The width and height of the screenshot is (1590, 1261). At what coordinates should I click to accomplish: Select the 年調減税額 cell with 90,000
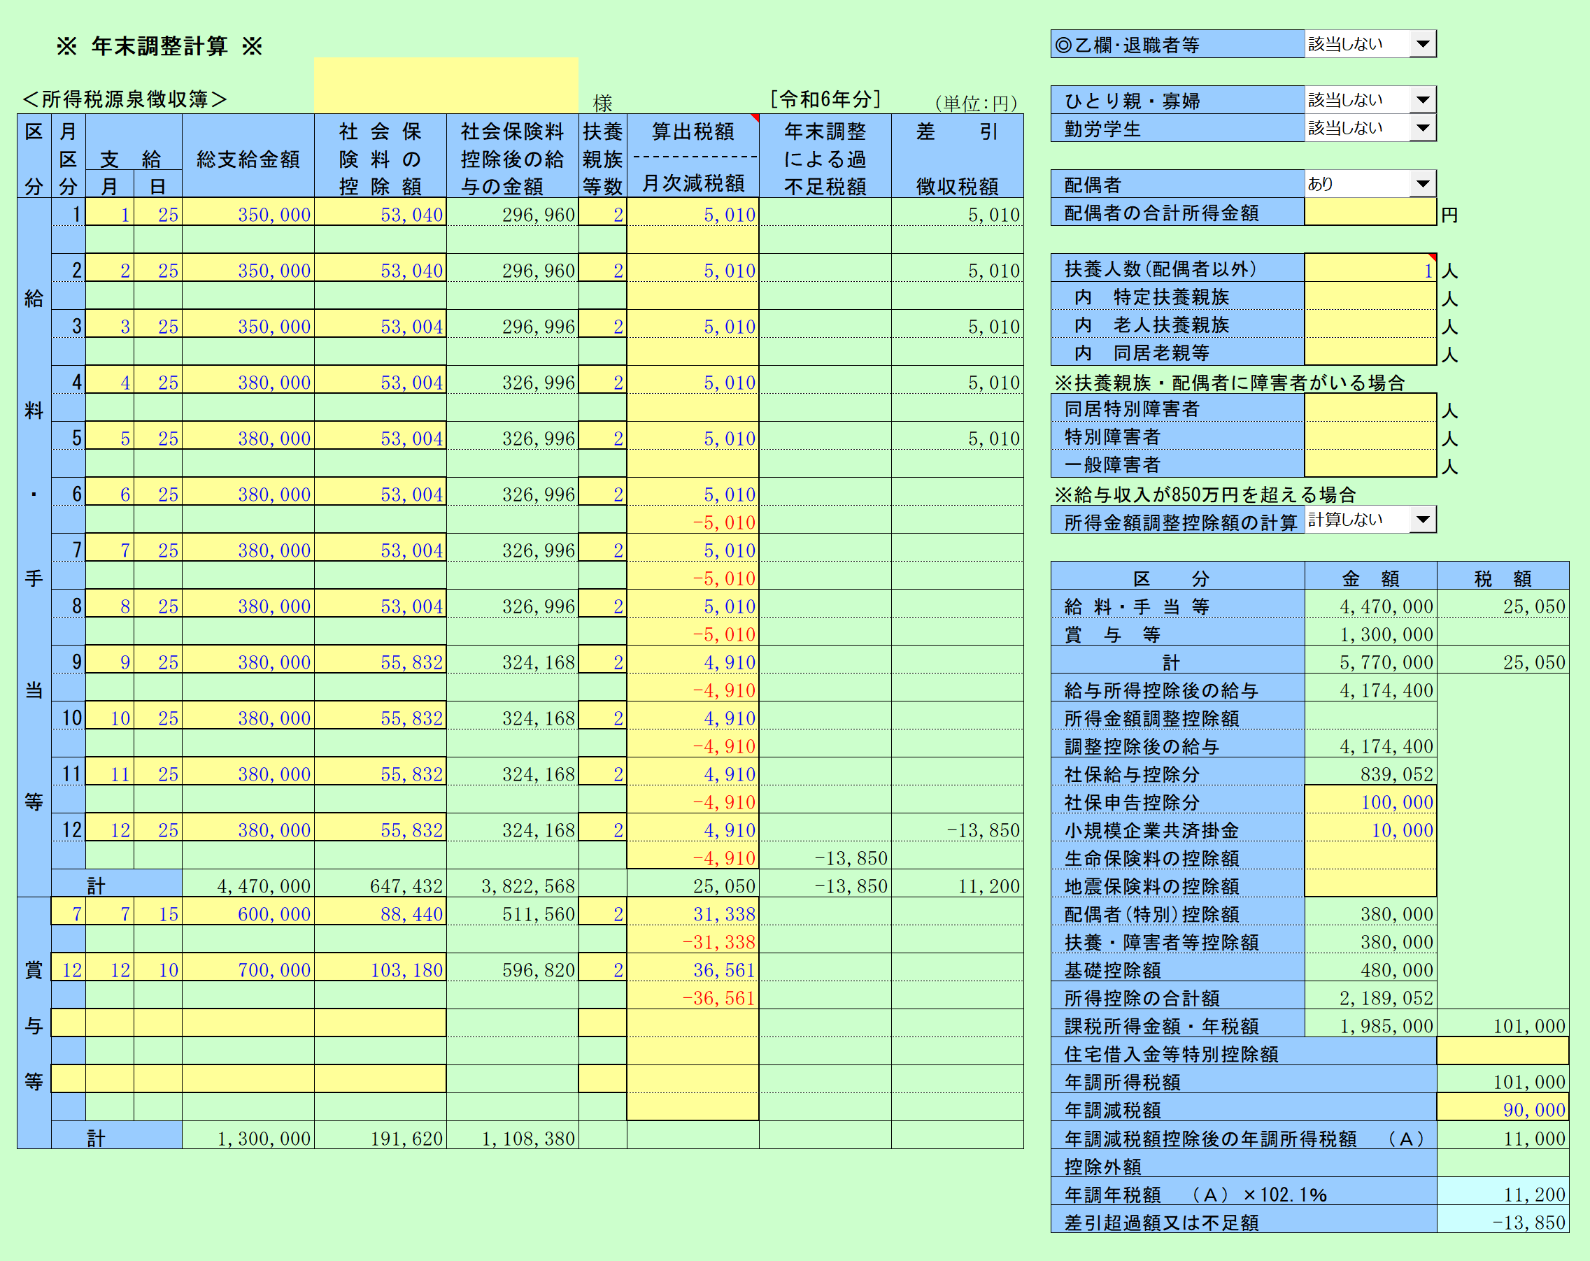1503,1109
